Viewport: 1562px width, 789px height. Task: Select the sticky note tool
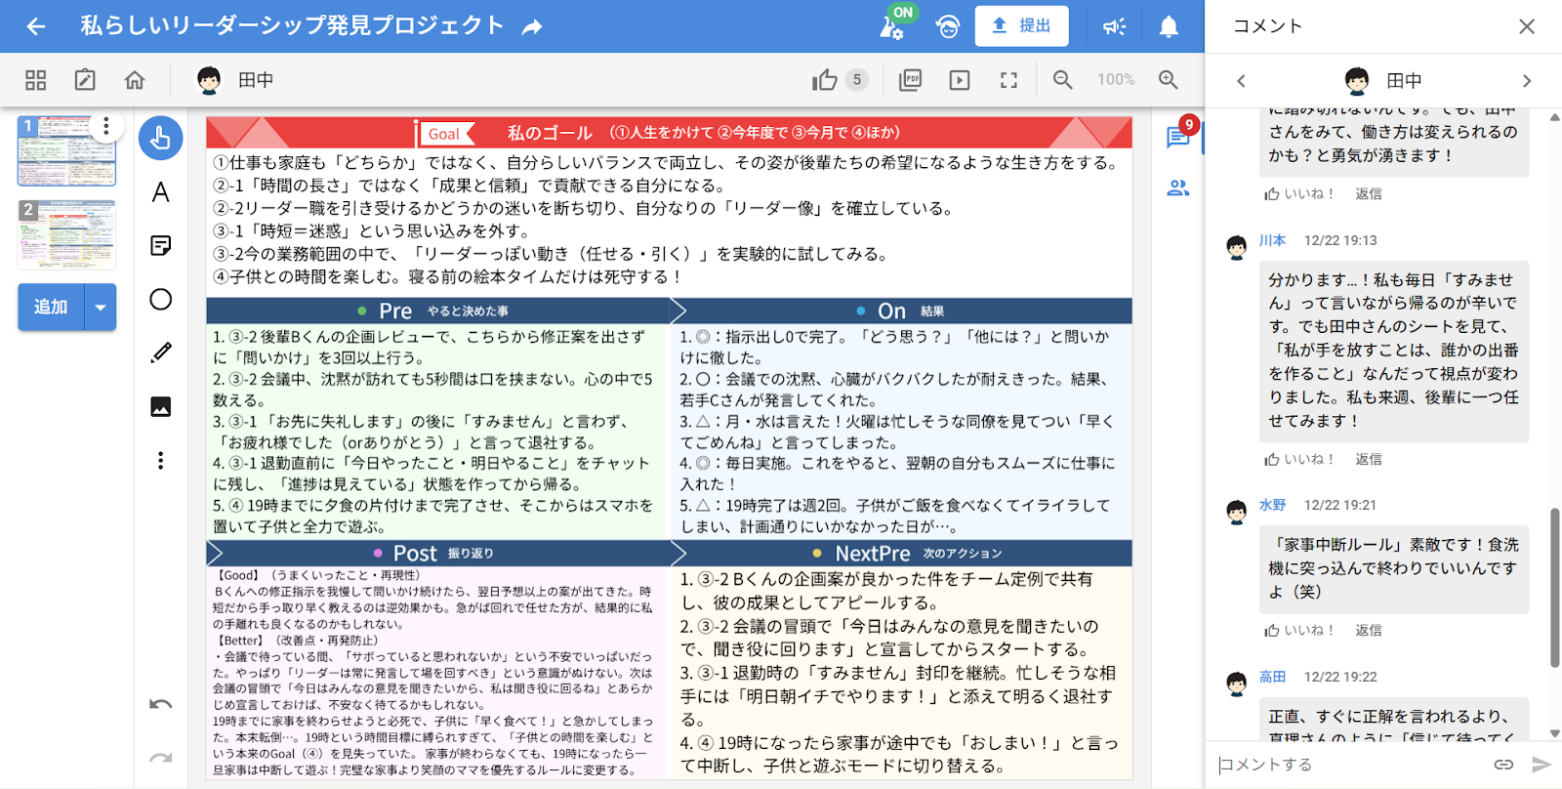[161, 245]
